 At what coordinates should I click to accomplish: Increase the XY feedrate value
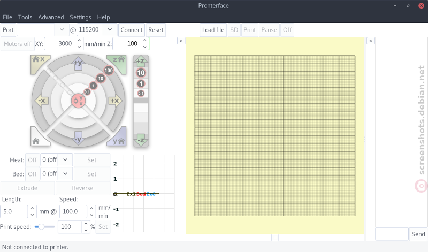tap(79, 41)
